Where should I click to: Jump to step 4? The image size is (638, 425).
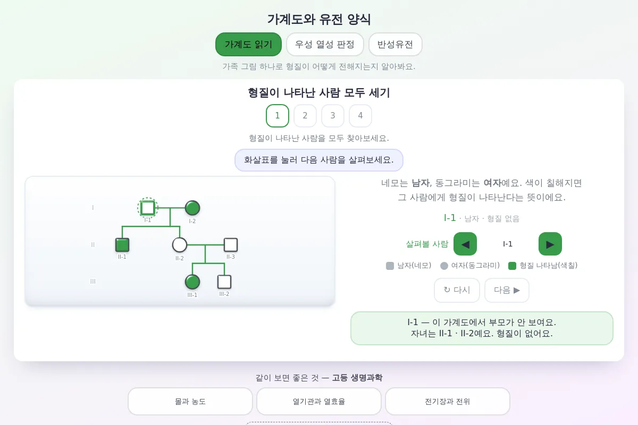(x=360, y=116)
